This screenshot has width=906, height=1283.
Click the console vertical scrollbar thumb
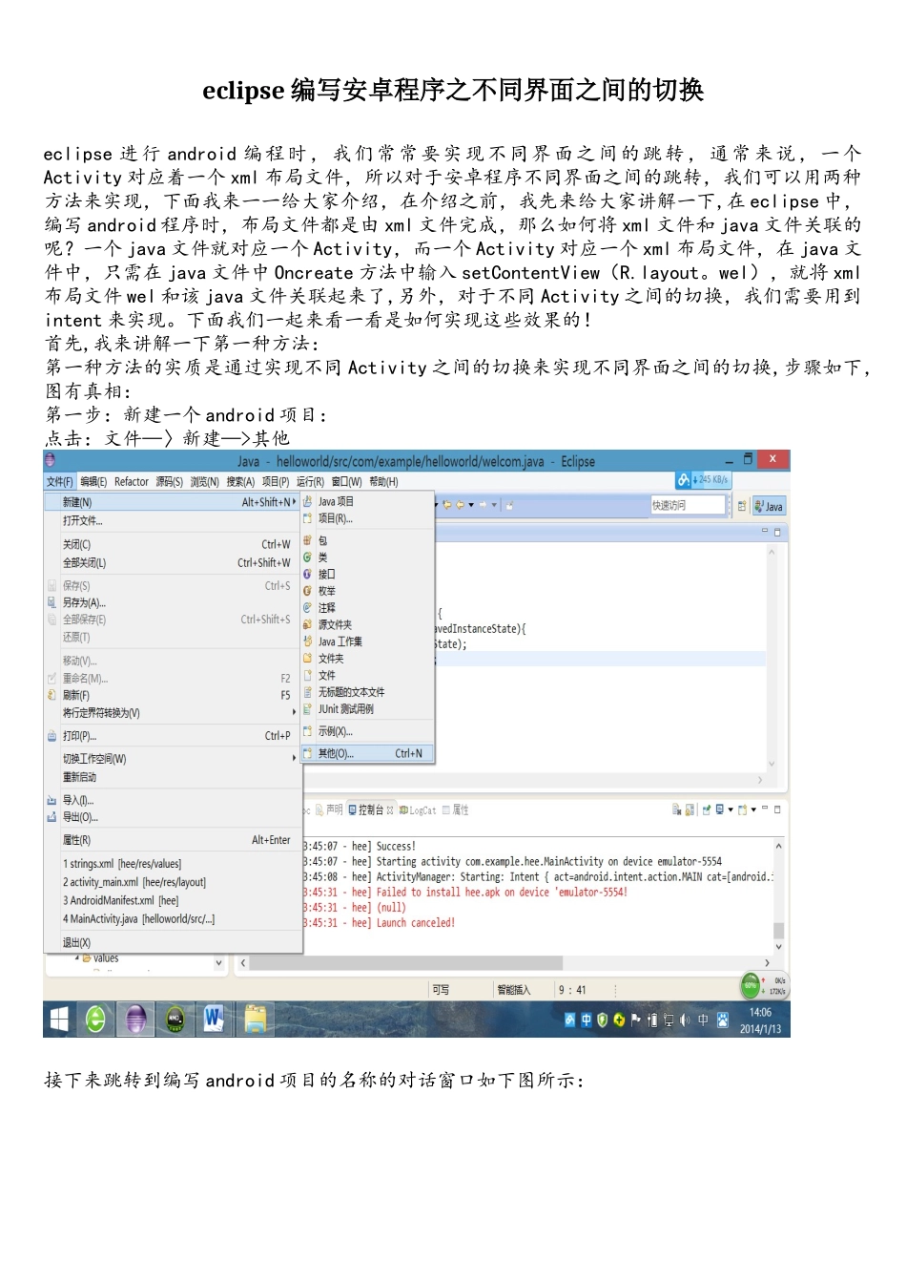click(x=778, y=930)
